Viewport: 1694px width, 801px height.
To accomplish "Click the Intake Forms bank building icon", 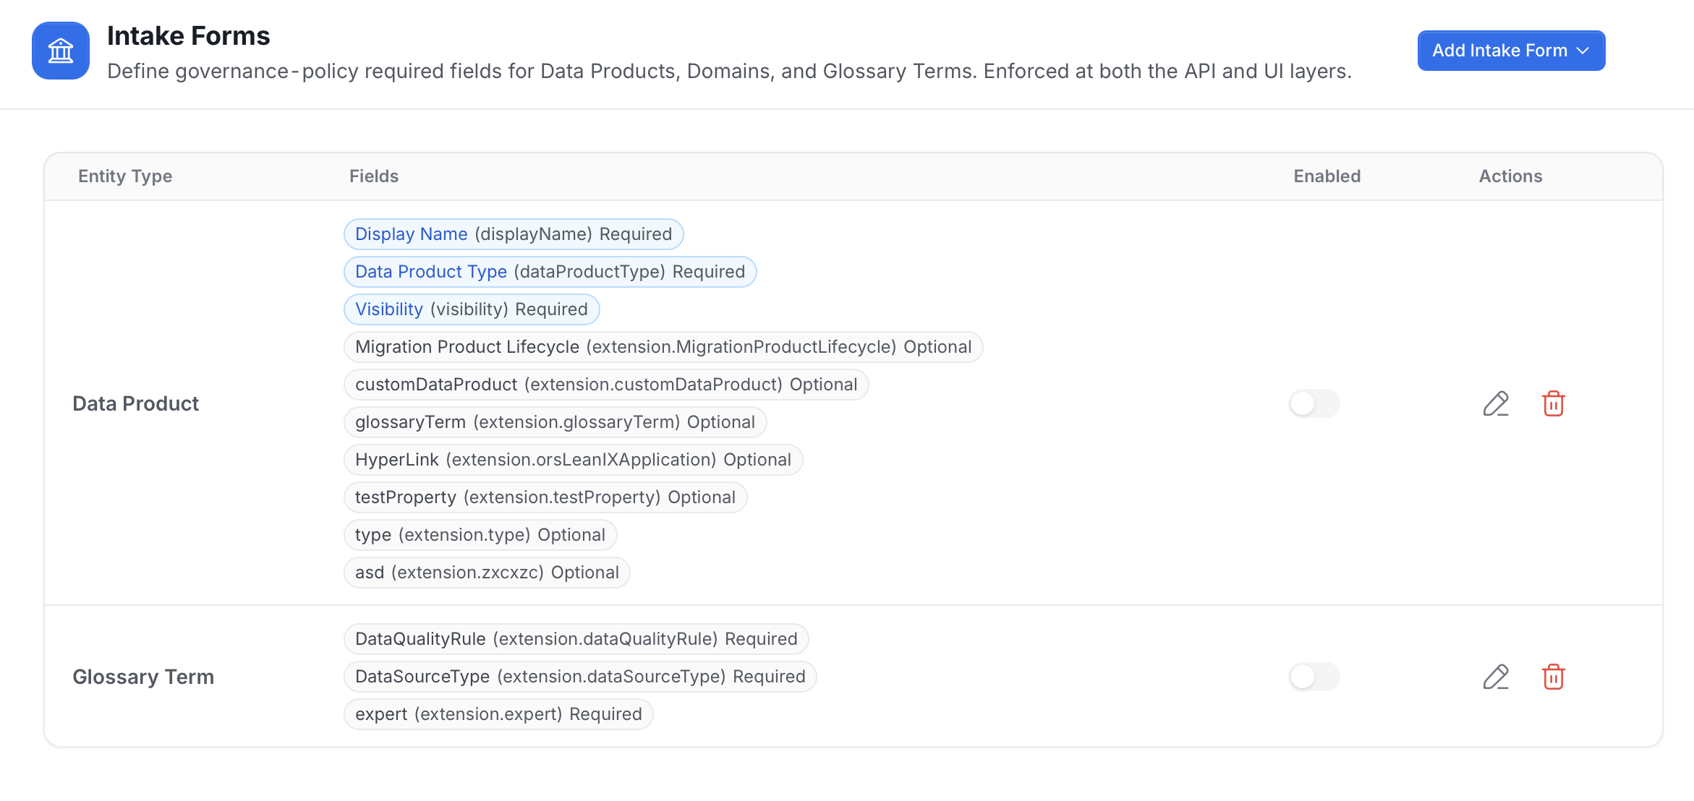I will [x=61, y=51].
